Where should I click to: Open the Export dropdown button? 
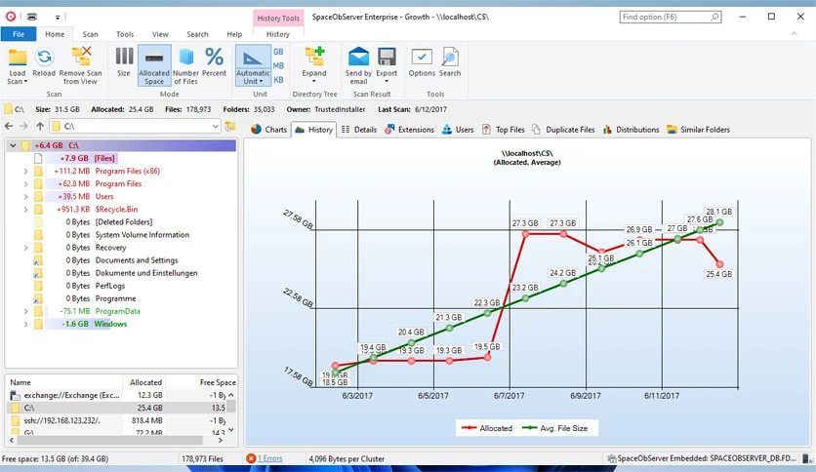pyautogui.click(x=387, y=65)
